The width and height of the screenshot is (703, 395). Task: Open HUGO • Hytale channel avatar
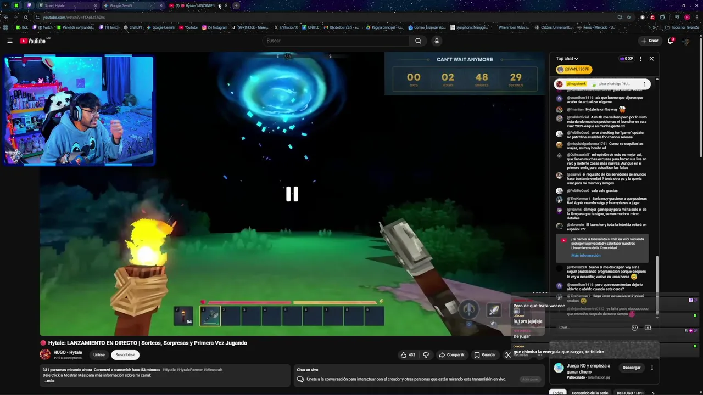pos(45,354)
